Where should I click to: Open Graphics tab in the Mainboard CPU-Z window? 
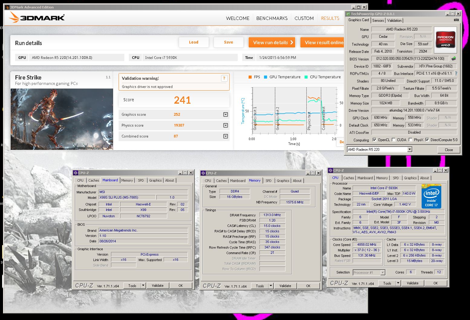[x=155, y=180]
